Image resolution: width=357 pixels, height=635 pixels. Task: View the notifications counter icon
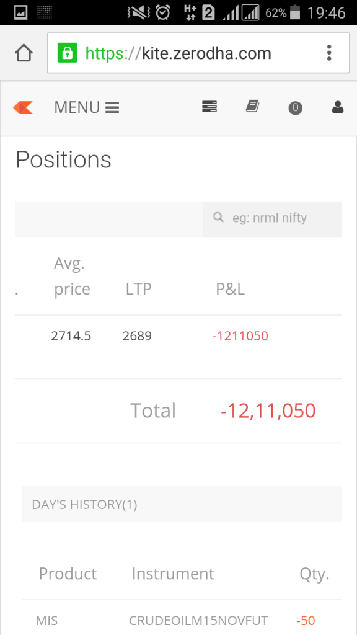295,107
